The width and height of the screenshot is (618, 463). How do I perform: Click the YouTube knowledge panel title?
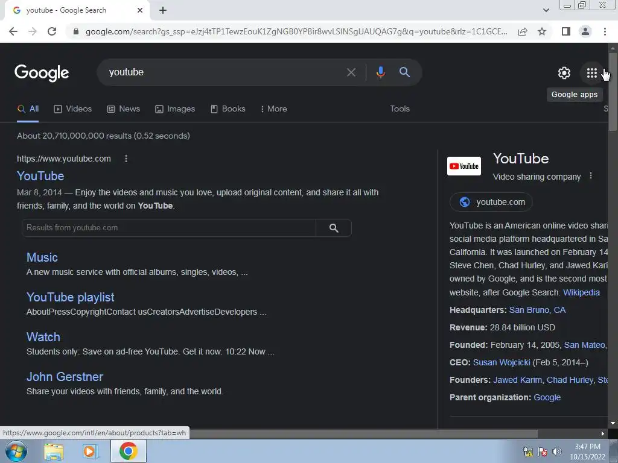click(x=521, y=159)
